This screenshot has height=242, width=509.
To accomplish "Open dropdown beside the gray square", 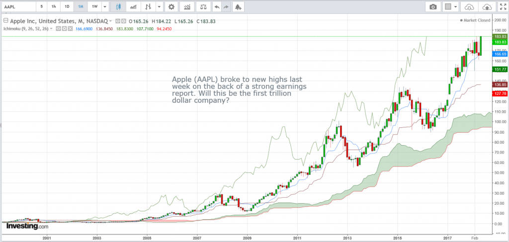I will tap(456, 6).
